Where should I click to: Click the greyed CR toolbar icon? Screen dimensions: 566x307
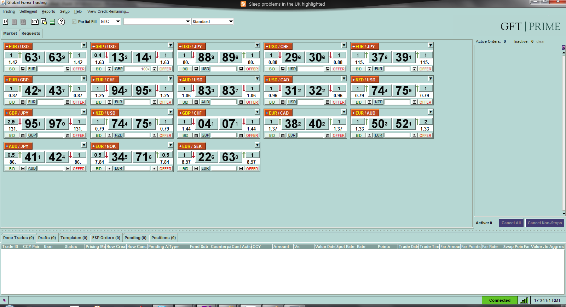tap(23, 22)
